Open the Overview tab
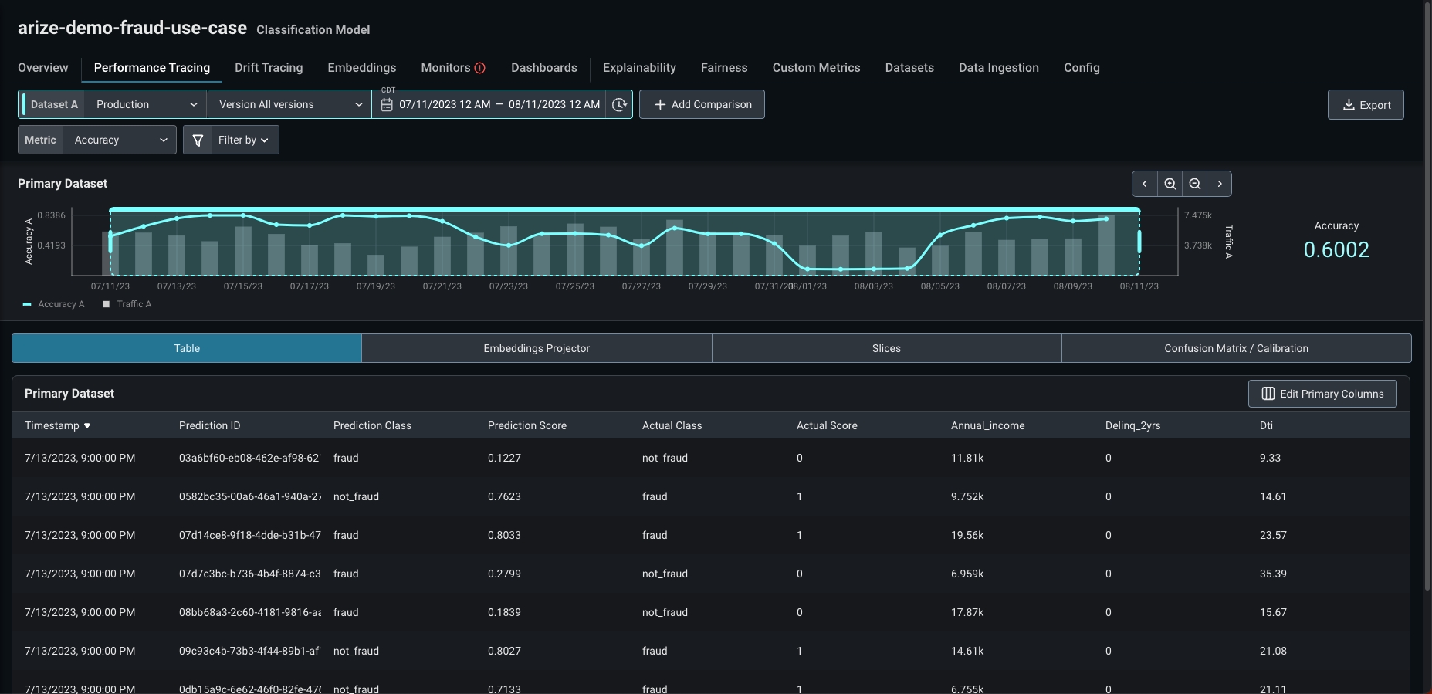 coord(43,68)
